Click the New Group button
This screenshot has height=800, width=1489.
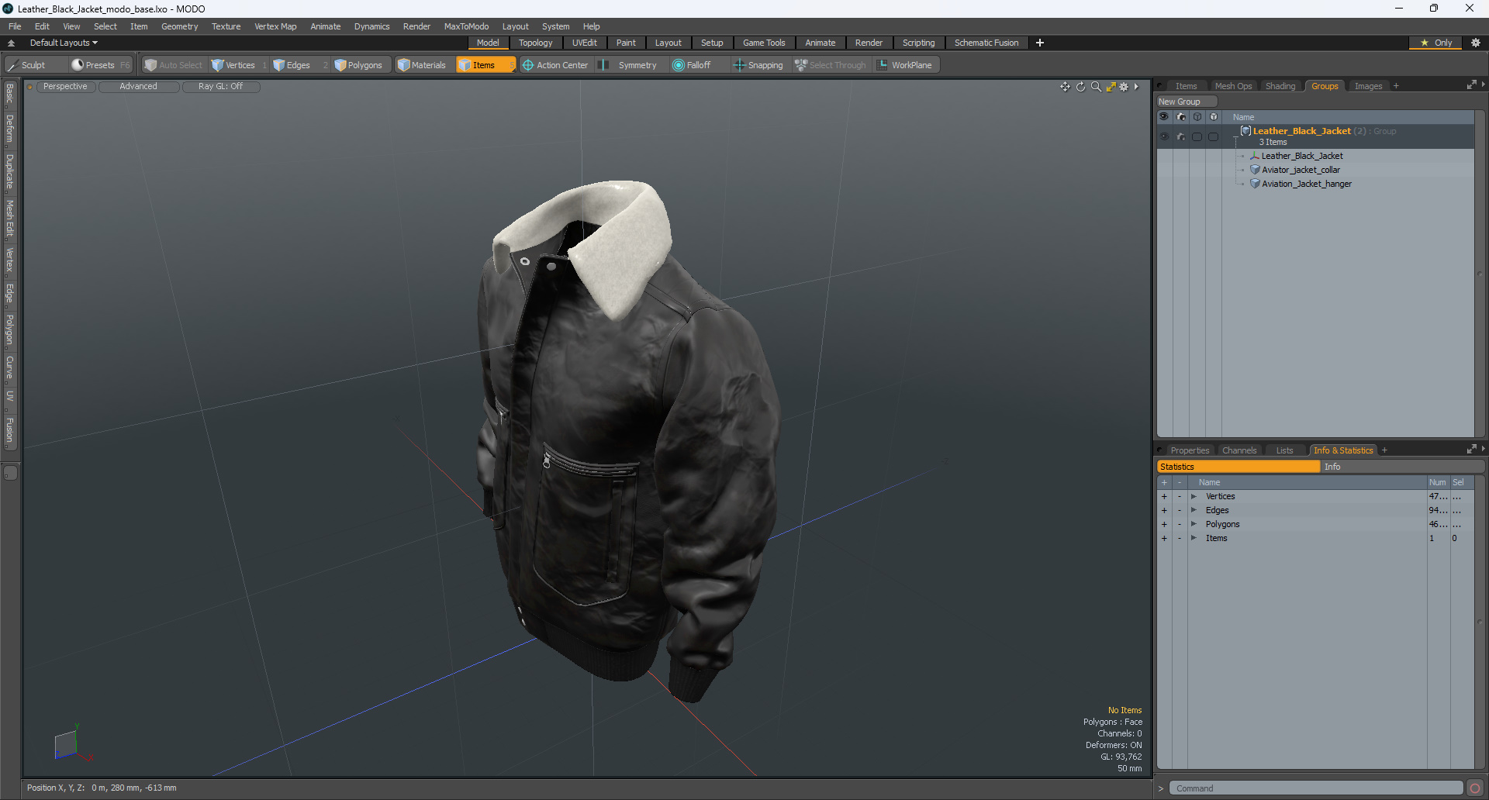(1187, 102)
